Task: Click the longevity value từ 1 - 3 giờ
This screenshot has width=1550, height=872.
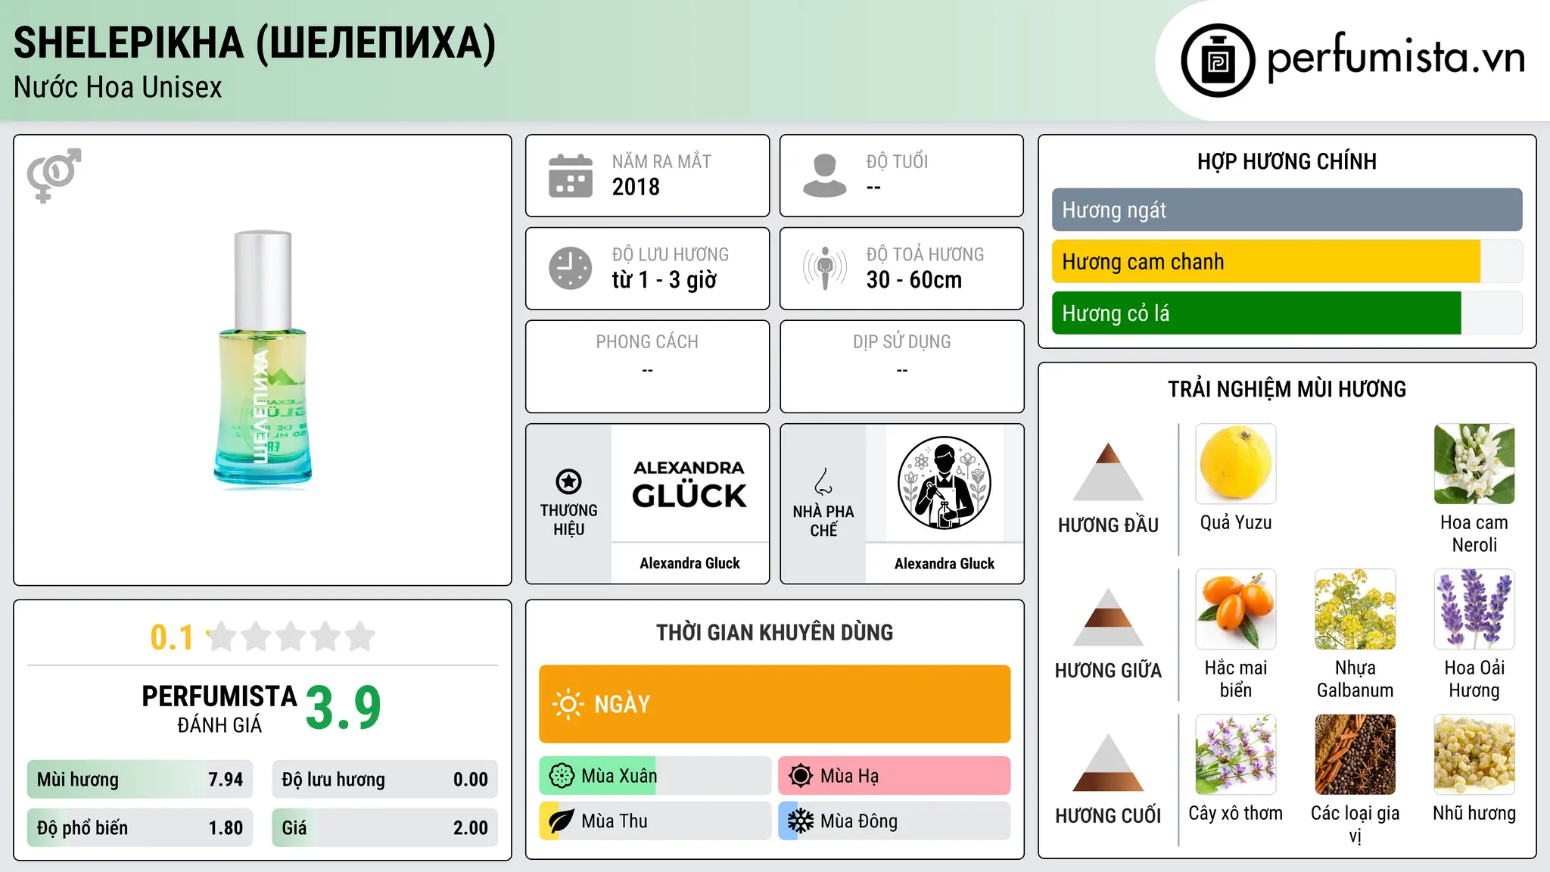Action: click(664, 280)
